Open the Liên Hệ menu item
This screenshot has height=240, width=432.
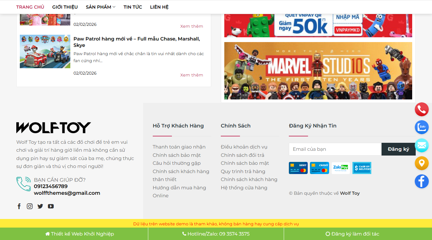[159, 7]
